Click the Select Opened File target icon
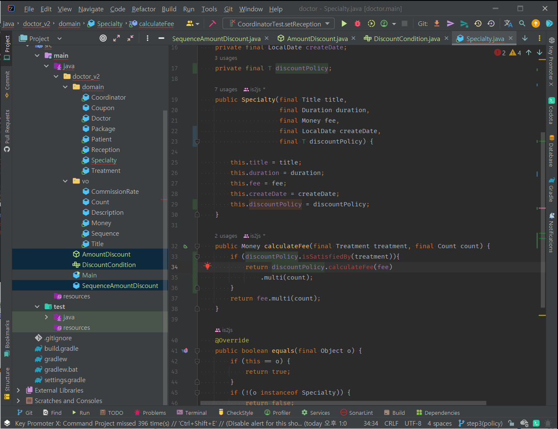 click(103, 39)
